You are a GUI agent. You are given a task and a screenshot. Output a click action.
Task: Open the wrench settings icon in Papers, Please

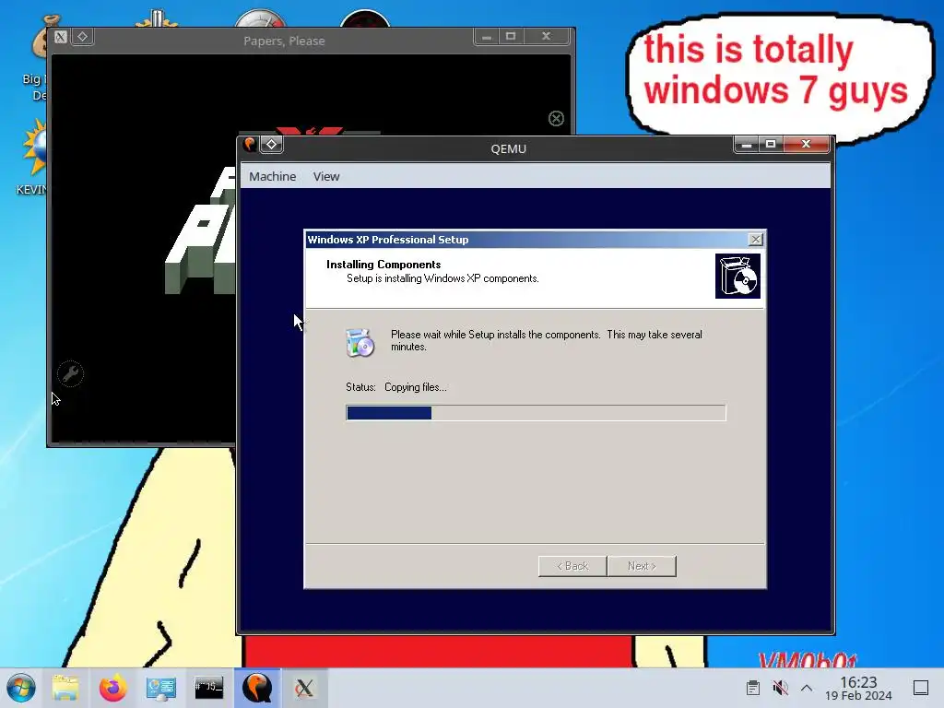(70, 374)
